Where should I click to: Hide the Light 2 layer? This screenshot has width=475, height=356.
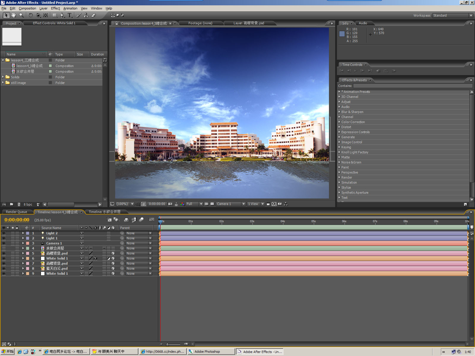[x=4, y=233]
